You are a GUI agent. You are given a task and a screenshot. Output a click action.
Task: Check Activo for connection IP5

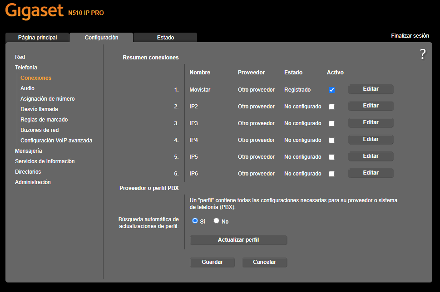click(331, 156)
